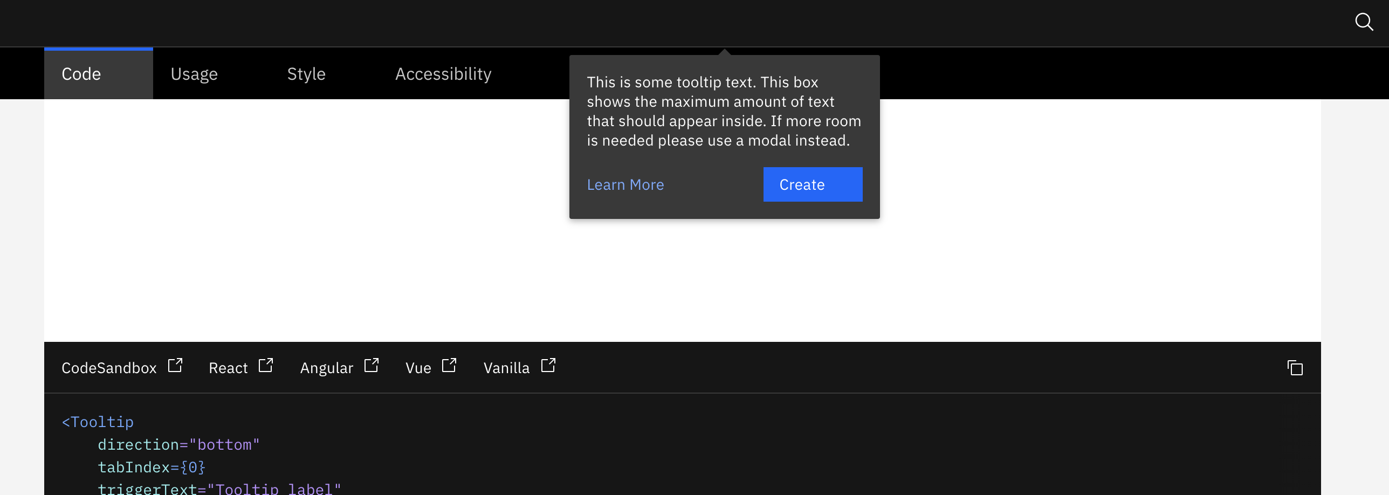1389x495 pixels.
Task: Open the Vue code link
Action: (418, 368)
